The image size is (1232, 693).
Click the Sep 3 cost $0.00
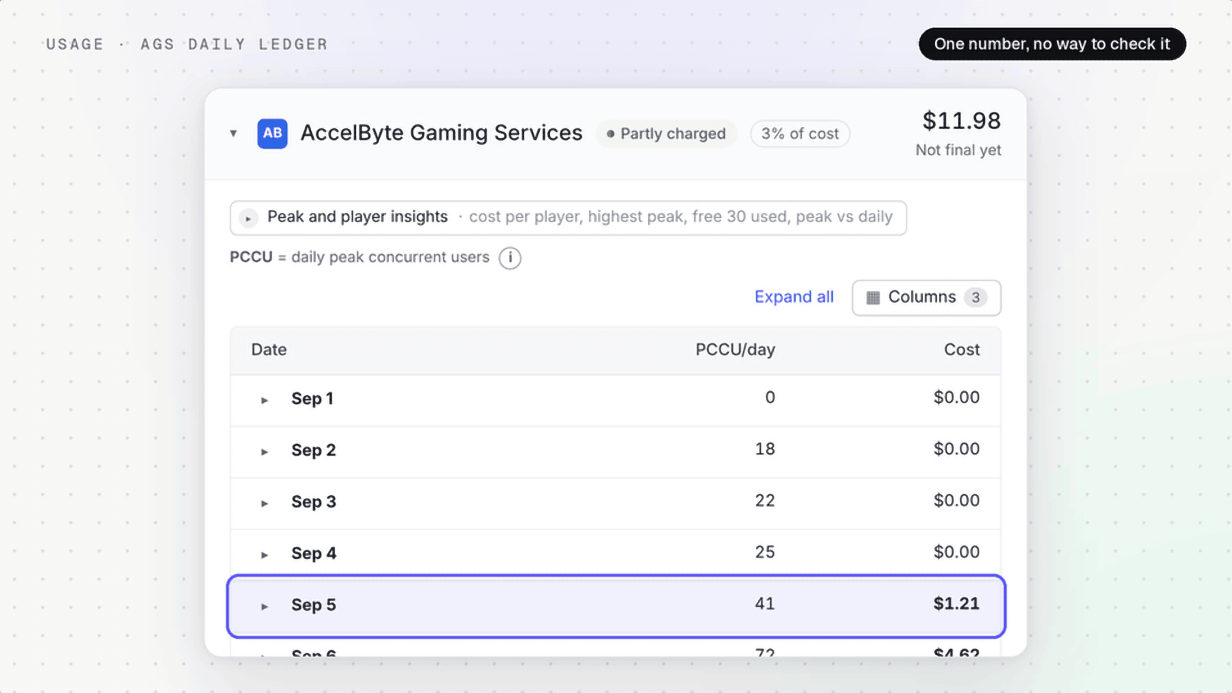(x=956, y=501)
